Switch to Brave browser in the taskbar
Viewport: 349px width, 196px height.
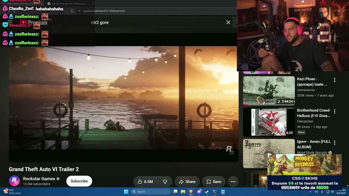tap(191, 192)
